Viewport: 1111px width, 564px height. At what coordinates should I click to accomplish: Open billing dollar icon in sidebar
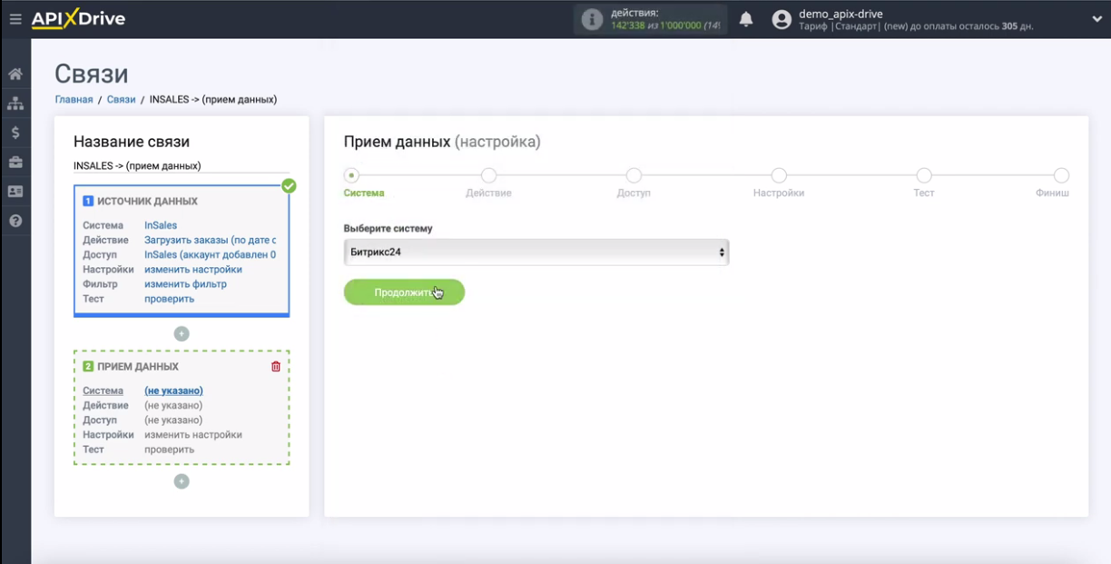15,133
